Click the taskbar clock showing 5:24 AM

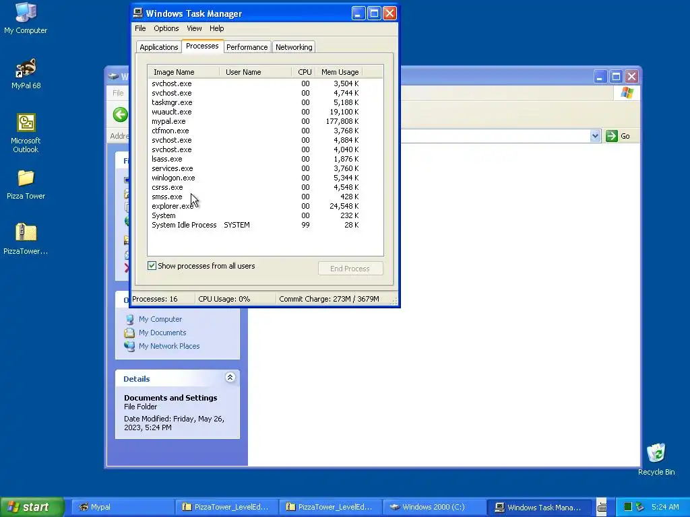[665, 507]
